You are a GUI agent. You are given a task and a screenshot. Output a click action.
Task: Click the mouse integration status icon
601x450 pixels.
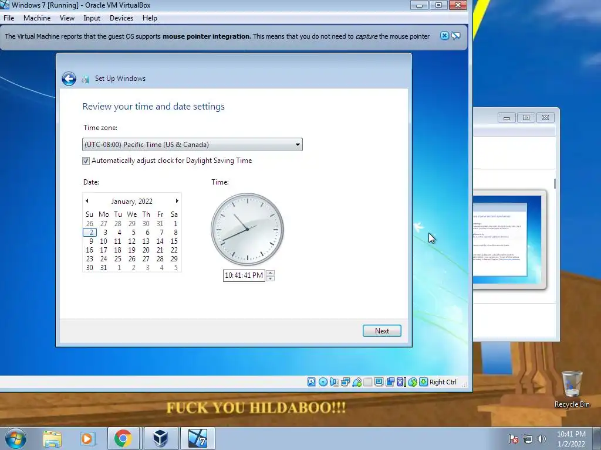(413, 382)
